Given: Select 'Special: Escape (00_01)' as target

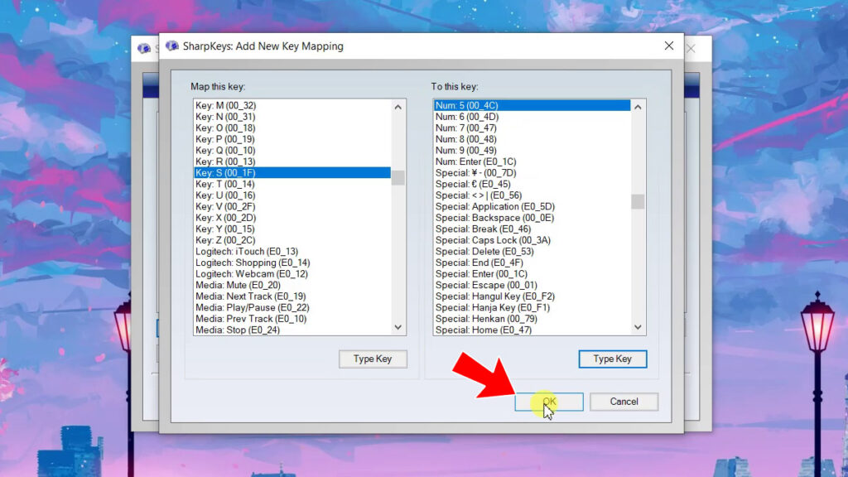Looking at the screenshot, I should coord(532,285).
